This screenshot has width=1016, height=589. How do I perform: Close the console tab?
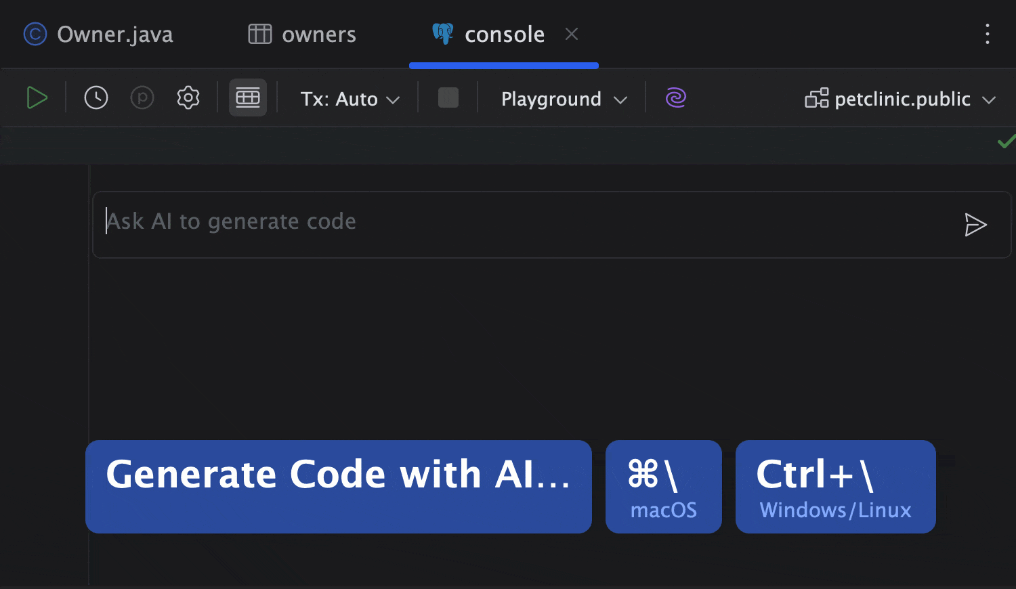572,34
